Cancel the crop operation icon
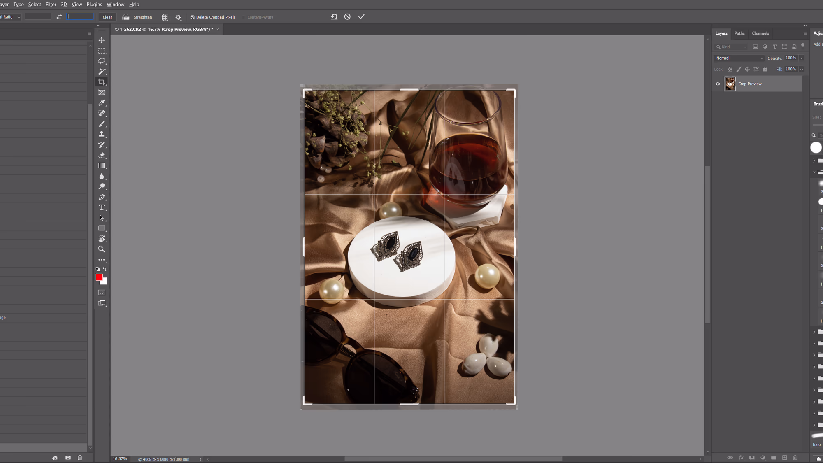Image resolution: width=823 pixels, height=463 pixels. point(347,17)
